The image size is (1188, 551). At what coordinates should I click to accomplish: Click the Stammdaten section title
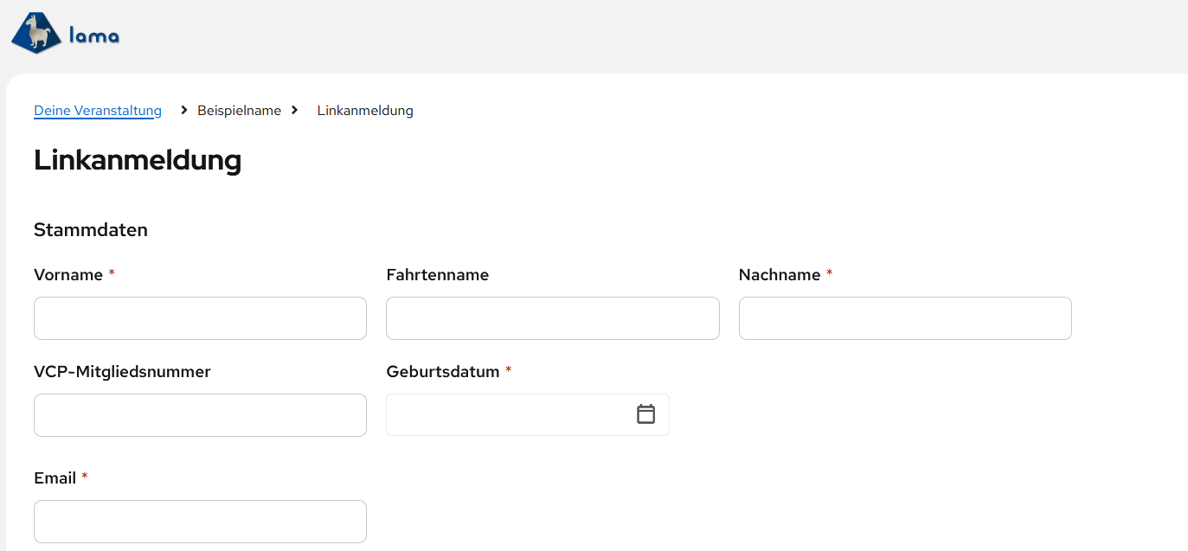coord(90,229)
